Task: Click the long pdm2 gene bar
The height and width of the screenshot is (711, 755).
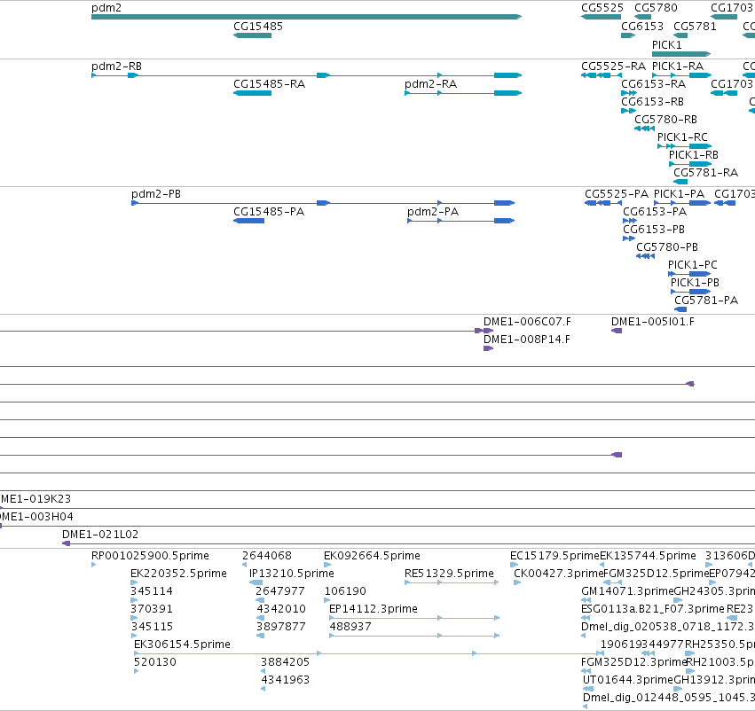Action: coord(306,17)
